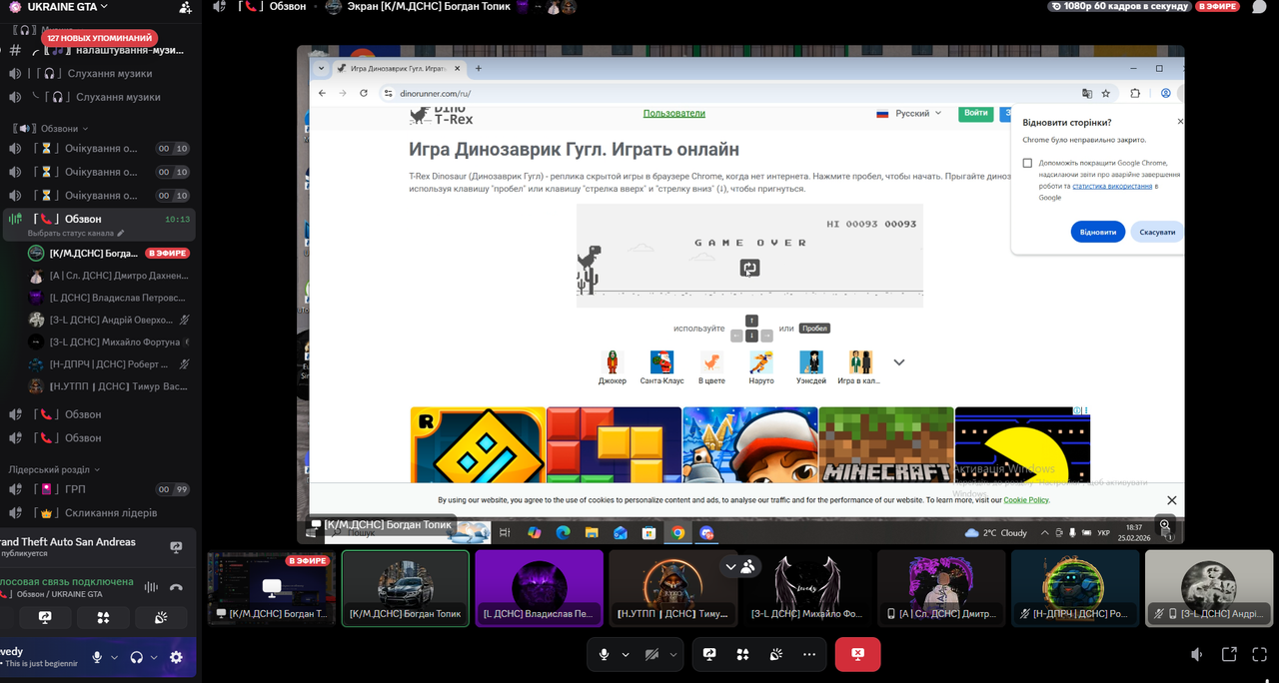Click Відновити button in the streamed Chrome popup
The height and width of the screenshot is (683, 1279).
tap(1097, 232)
